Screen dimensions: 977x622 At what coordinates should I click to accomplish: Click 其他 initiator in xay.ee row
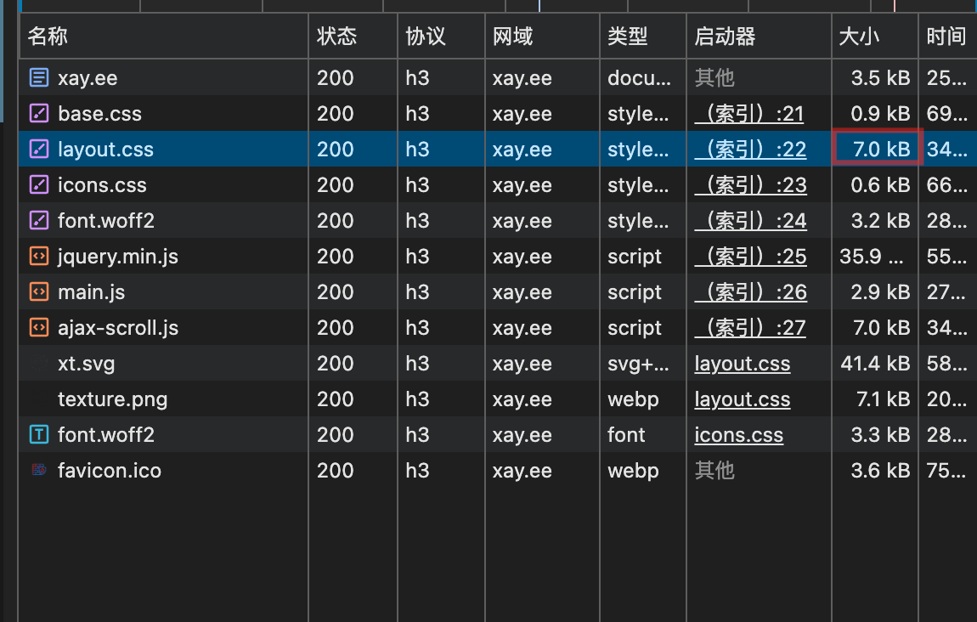pos(714,78)
